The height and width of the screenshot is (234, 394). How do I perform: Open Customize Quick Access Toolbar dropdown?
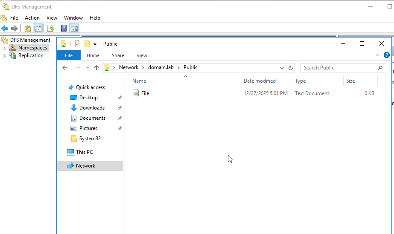[x=95, y=44]
